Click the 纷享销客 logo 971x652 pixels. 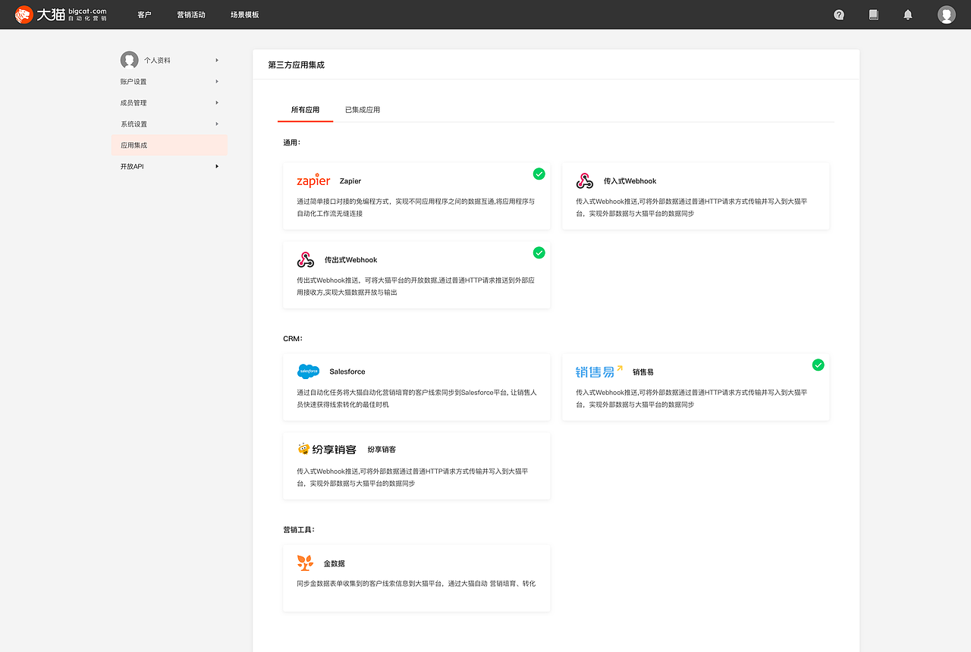pos(327,449)
